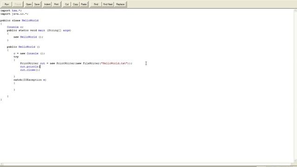This screenshot has width=297, height=167.
Task: Click the "public static void main" line
Action: pyautogui.click(x=39, y=30)
